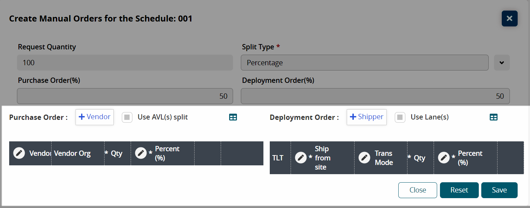Screen dimensions: 530x208
Task: Close the dialog with the X icon
Action: tap(510, 18)
